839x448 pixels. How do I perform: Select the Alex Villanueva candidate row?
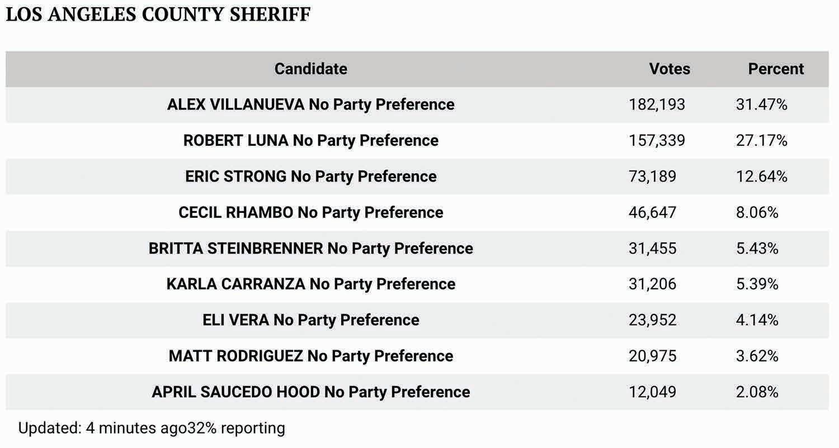[x=310, y=104]
